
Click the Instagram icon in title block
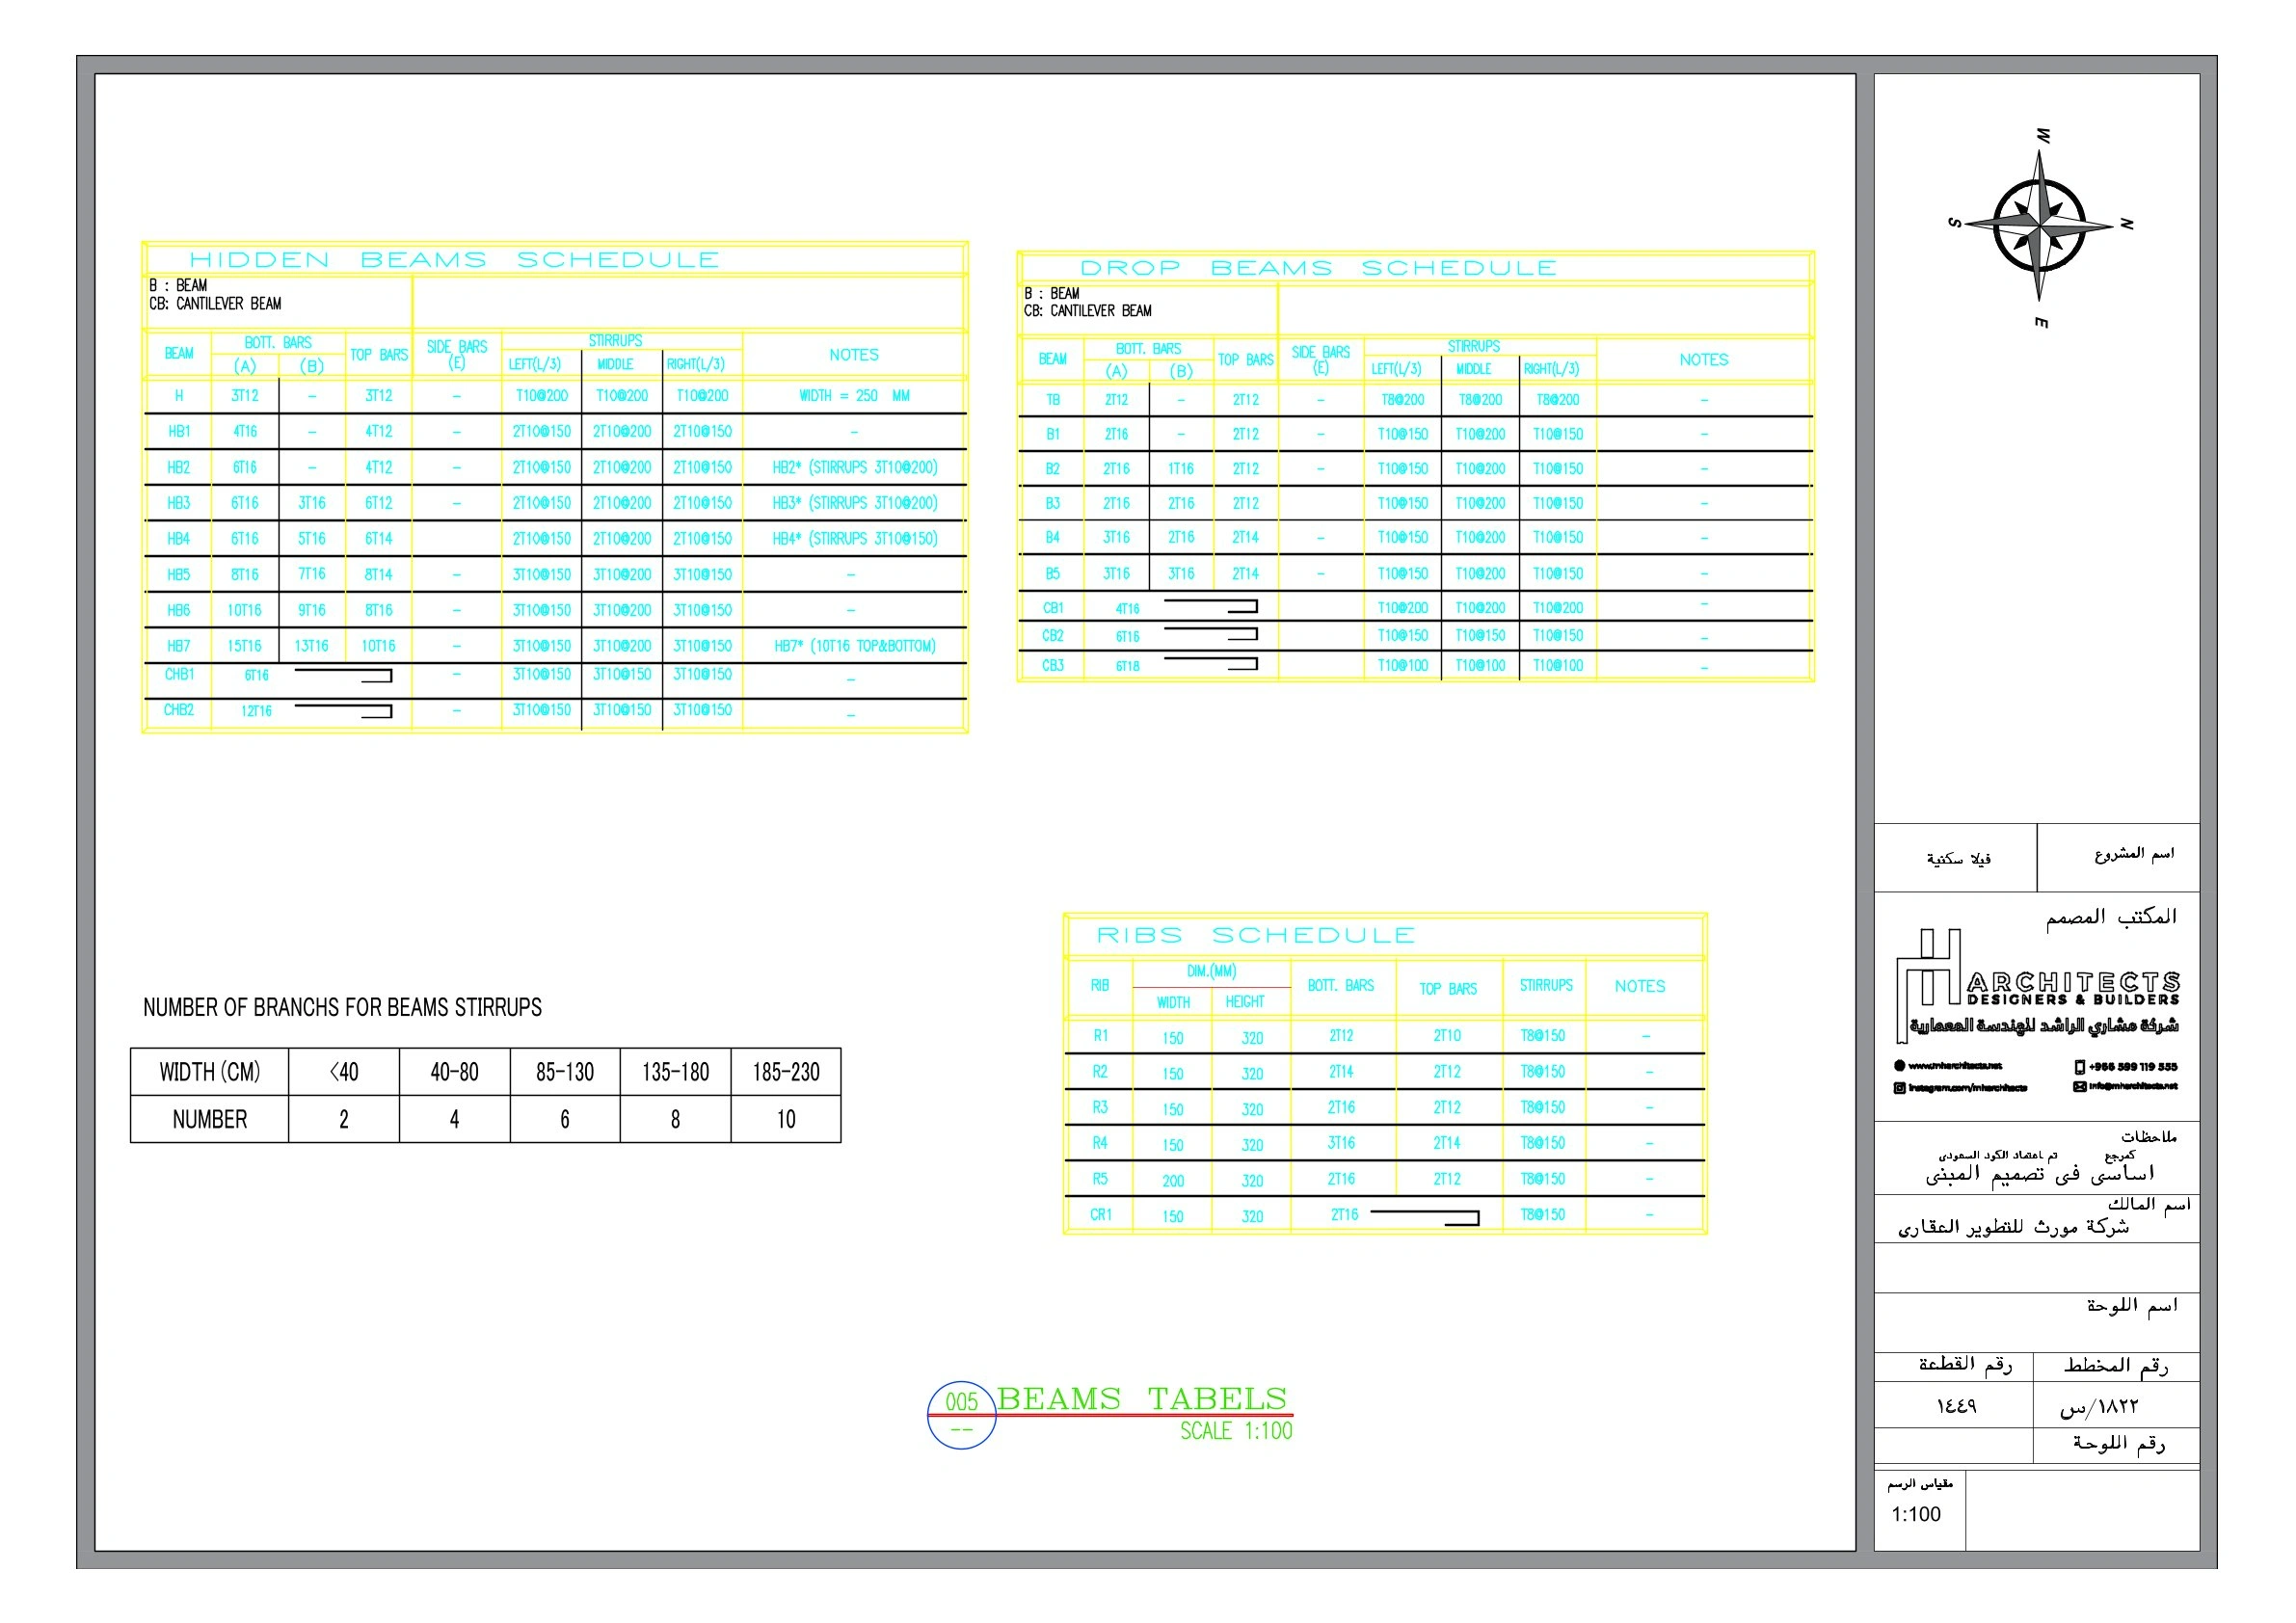pyautogui.click(x=1899, y=1088)
